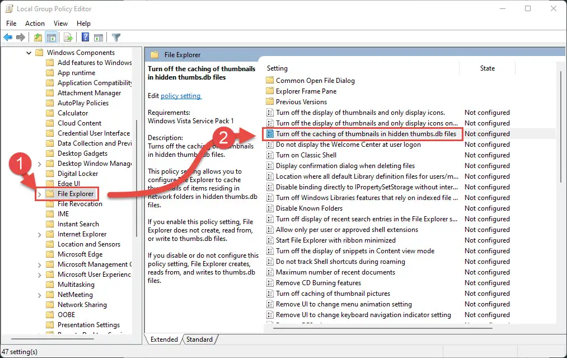
Task: Select 'Start File Explorer with ribbon minimized'
Action: (x=336, y=240)
